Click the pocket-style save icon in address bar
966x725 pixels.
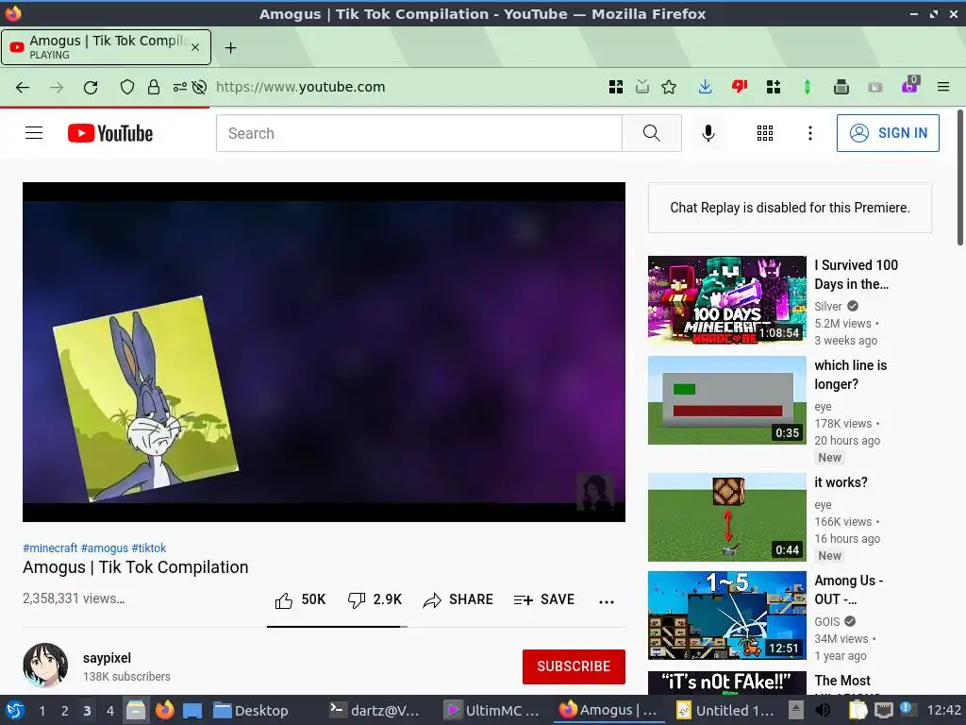[x=641, y=87]
